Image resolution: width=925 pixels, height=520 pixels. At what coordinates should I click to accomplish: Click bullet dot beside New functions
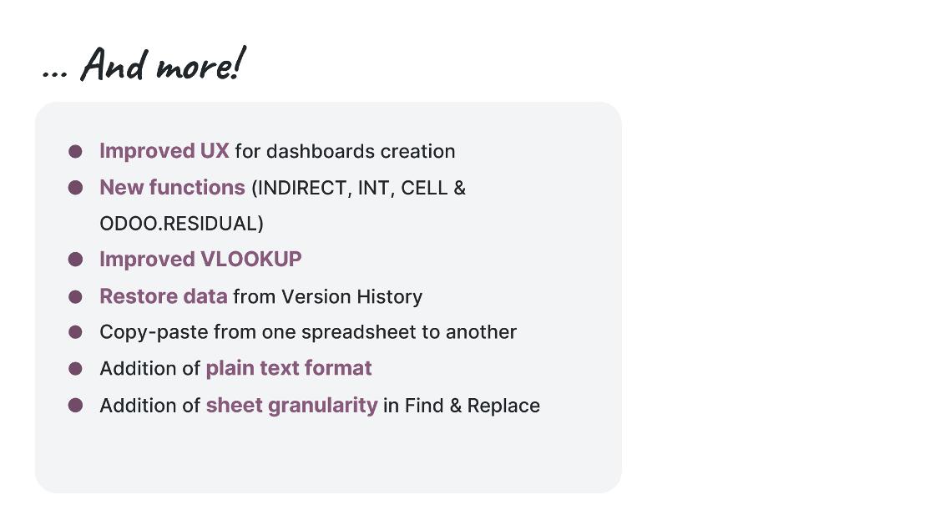75,188
